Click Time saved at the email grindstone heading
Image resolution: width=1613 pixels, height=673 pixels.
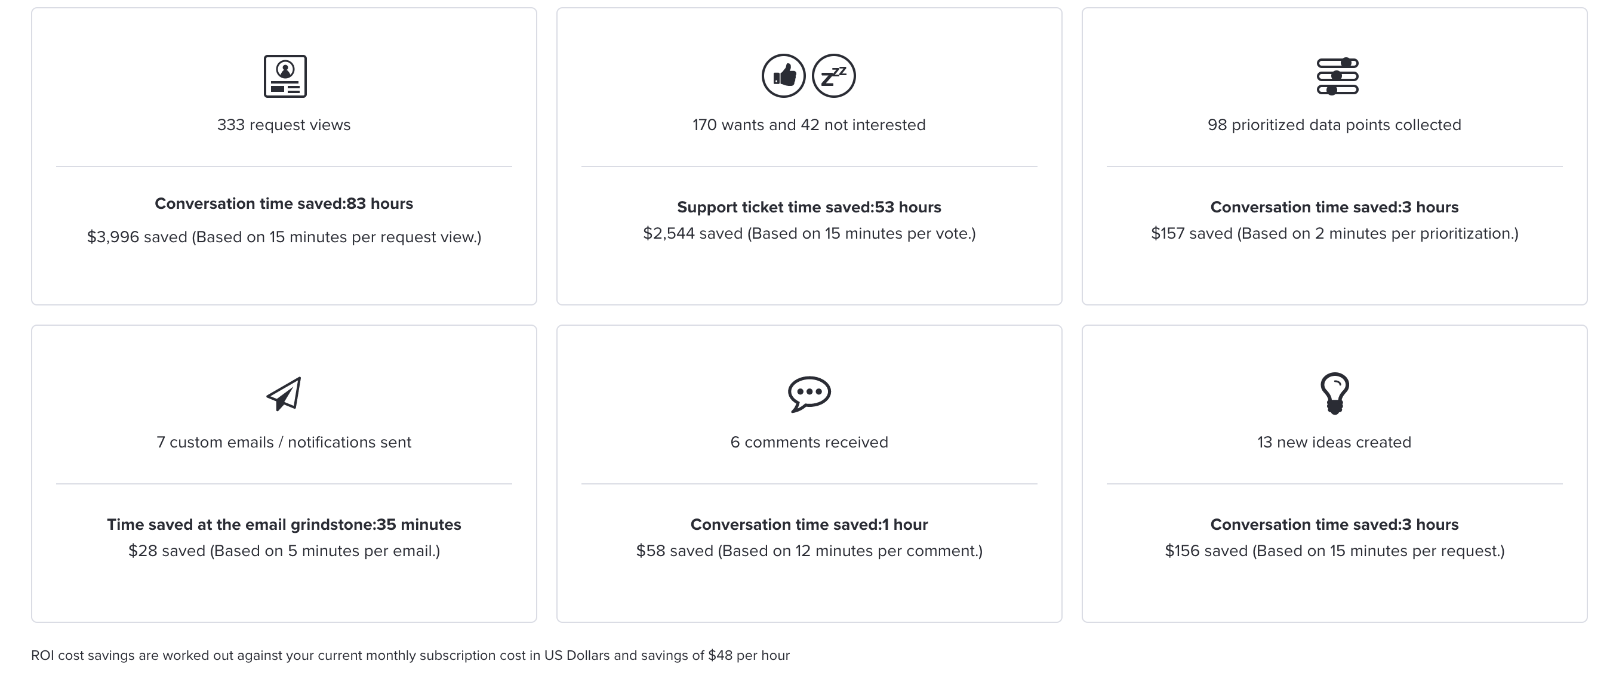click(284, 524)
